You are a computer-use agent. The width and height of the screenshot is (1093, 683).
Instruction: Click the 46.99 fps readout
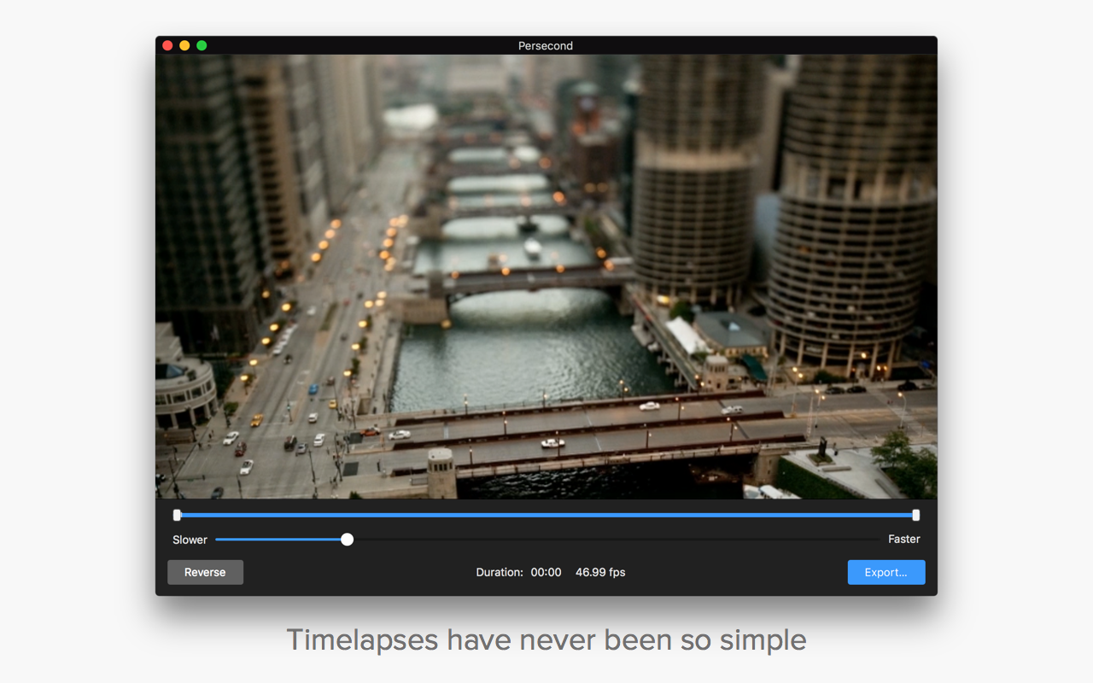pos(600,572)
